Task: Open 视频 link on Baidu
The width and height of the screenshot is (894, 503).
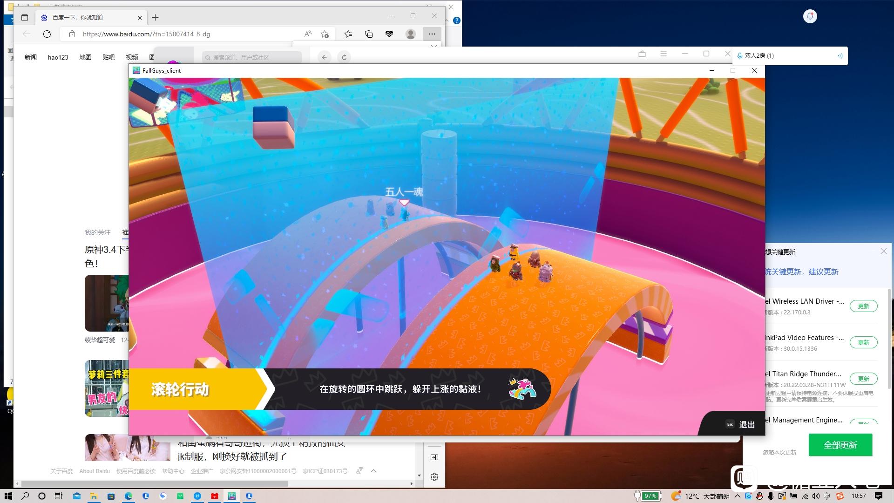Action: click(132, 57)
